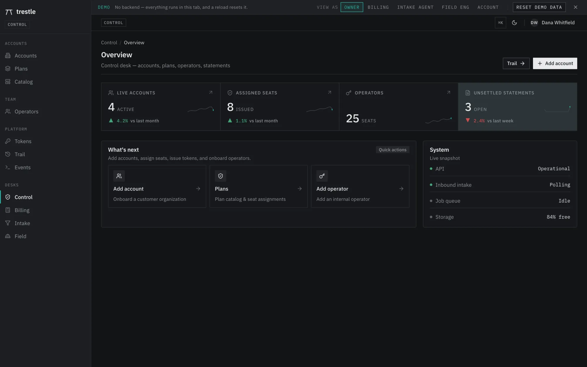Screen dimensions: 587x367
Task: View as Account role
Action: click(488, 7)
